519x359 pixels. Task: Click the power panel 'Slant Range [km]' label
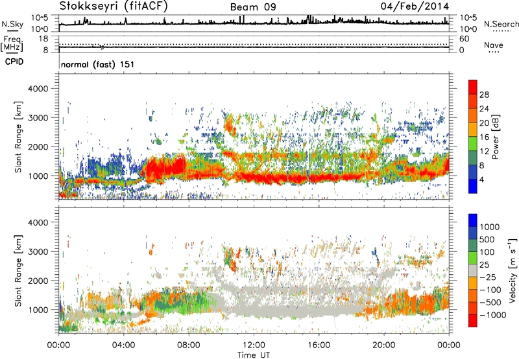pyautogui.click(x=18, y=137)
